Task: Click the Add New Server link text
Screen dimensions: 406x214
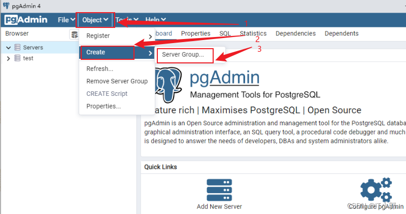Action: coord(219,206)
